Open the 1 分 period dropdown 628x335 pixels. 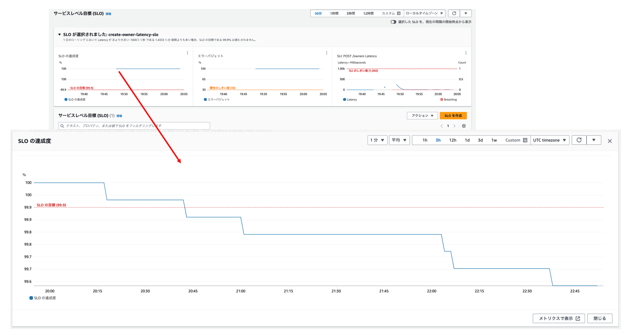click(x=377, y=140)
